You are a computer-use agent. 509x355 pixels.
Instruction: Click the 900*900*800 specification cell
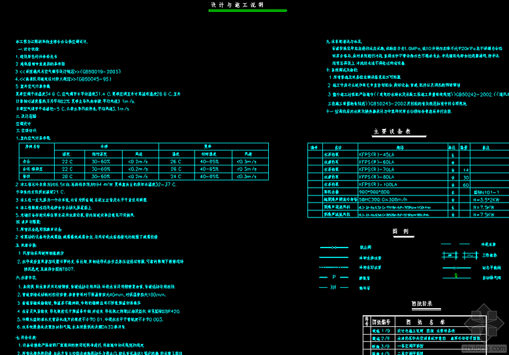tap(374, 192)
